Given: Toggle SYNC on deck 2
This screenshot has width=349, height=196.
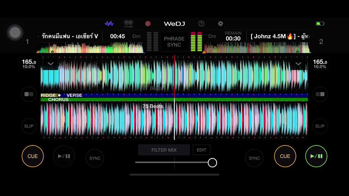Looking at the screenshot, I should pyautogui.click(x=254, y=158).
